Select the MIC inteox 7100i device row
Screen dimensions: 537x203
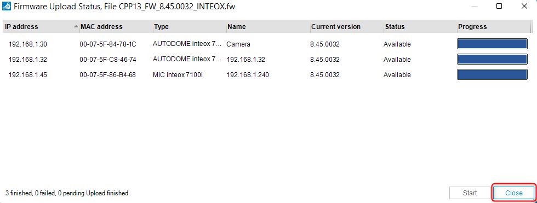[x=267, y=75]
